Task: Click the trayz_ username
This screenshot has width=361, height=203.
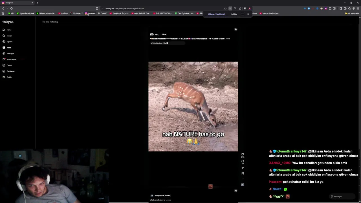Action: tap(157, 34)
